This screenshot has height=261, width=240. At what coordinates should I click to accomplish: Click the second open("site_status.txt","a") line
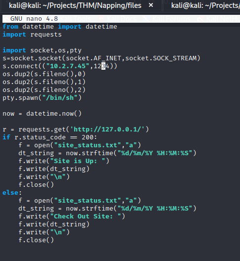tap(80, 201)
